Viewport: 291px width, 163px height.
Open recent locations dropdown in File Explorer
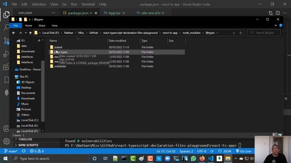[25, 33]
